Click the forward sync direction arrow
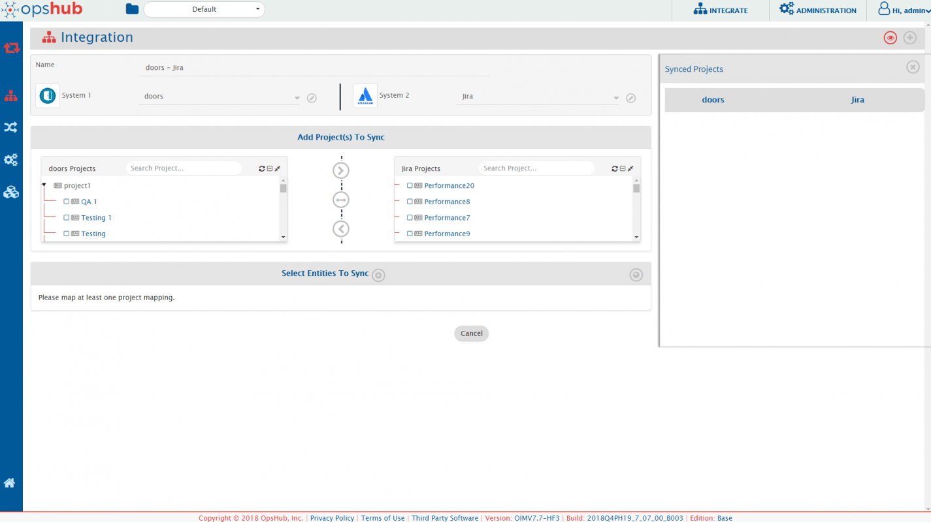This screenshot has height=522, width=931. tap(341, 170)
